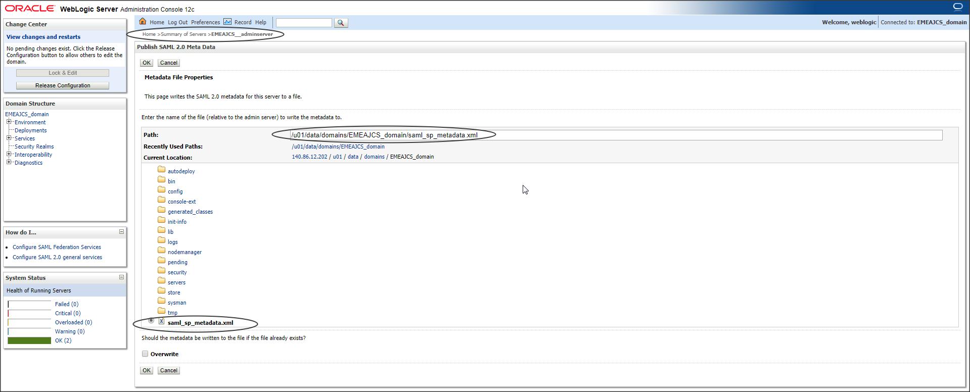Expand the Services tree node
The height and width of the screenshot is (392, 970).
pyautogui.click(x=9, y=138)
